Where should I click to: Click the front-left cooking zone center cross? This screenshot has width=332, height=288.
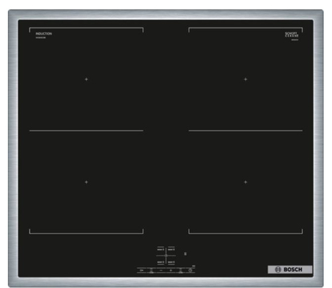tap(86, 182)
